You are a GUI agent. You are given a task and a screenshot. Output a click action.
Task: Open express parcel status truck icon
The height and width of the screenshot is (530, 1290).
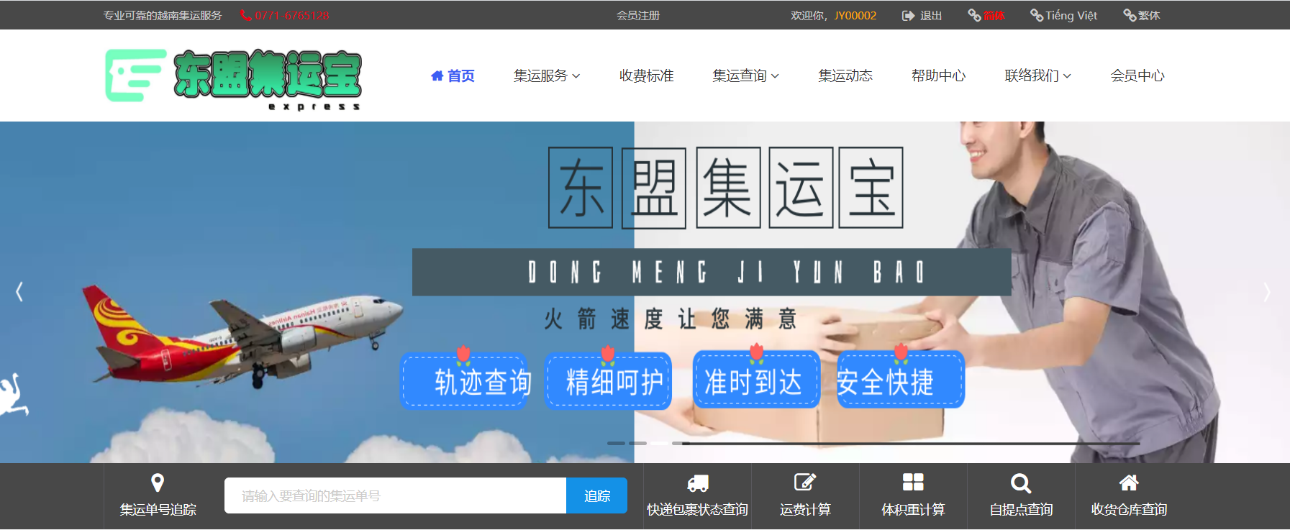[x=697, y=483]
